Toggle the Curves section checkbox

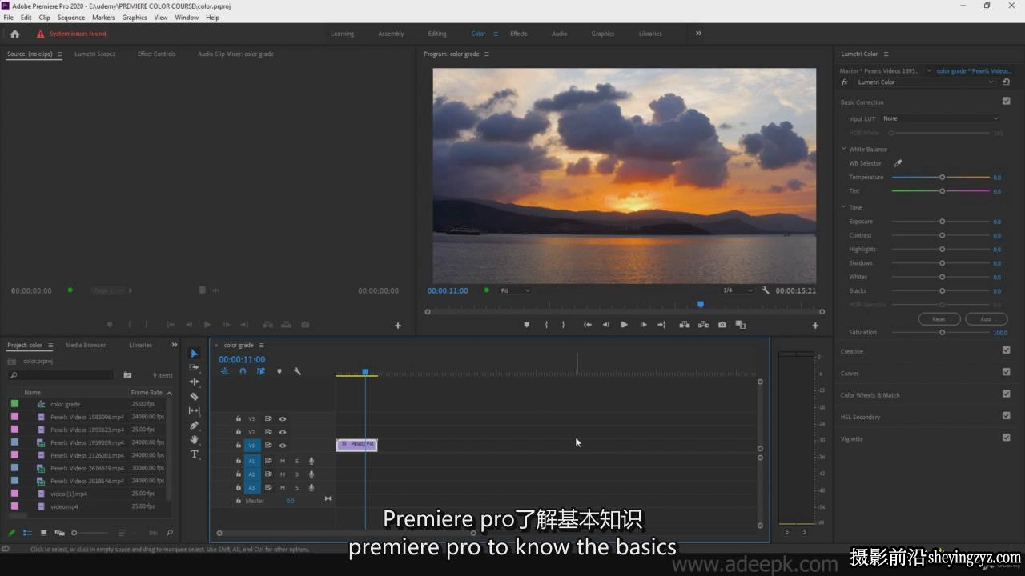1006,372
